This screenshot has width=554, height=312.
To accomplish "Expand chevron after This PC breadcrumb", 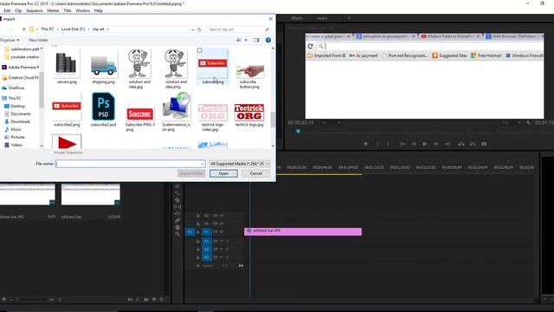I will (58, 29).
